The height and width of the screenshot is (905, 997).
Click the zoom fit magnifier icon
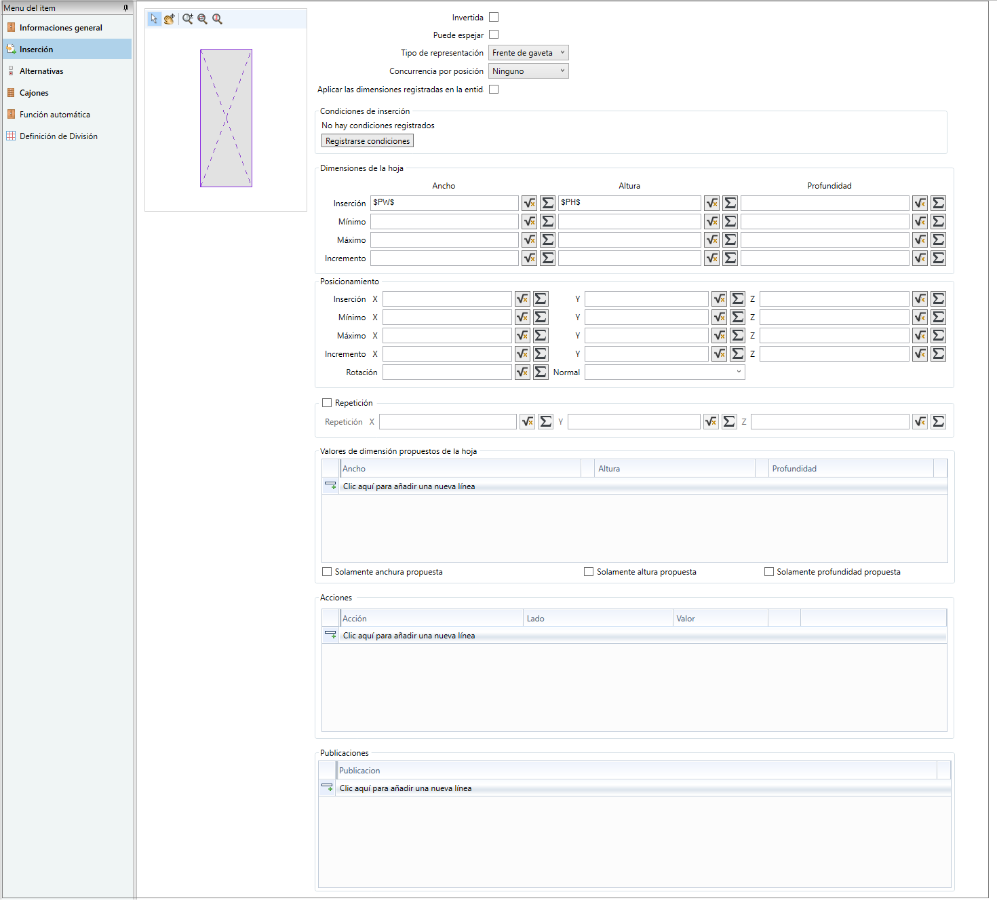(x=217, y=19)
